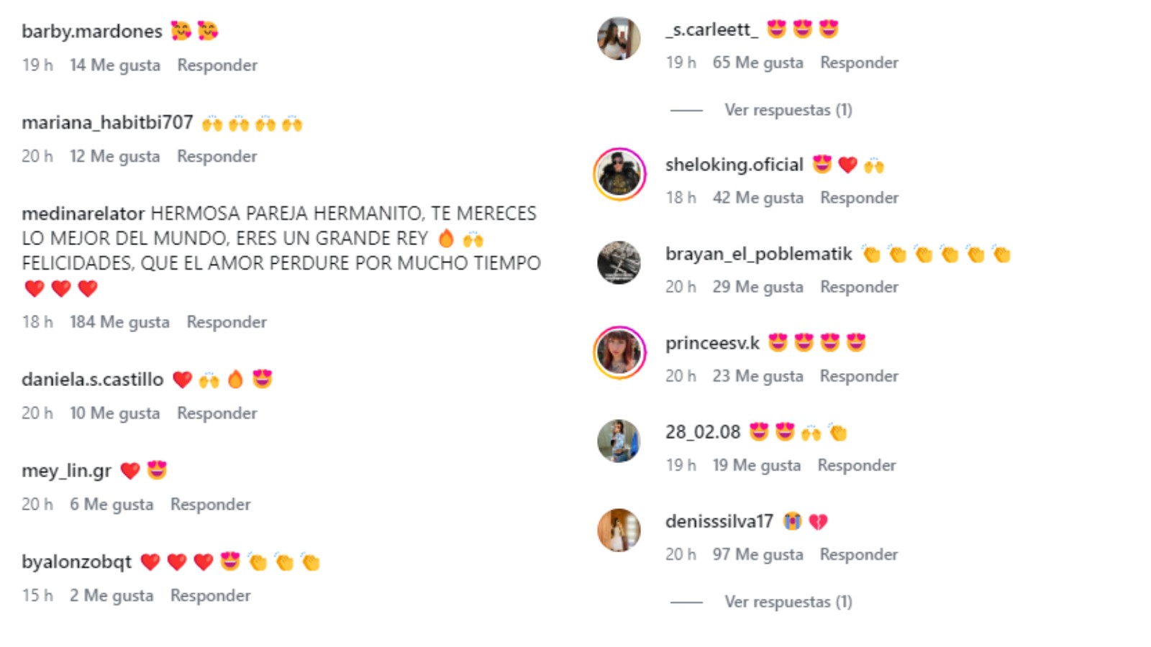View 65 likes on _s.carleett_ comment

[x=758, y=63]
